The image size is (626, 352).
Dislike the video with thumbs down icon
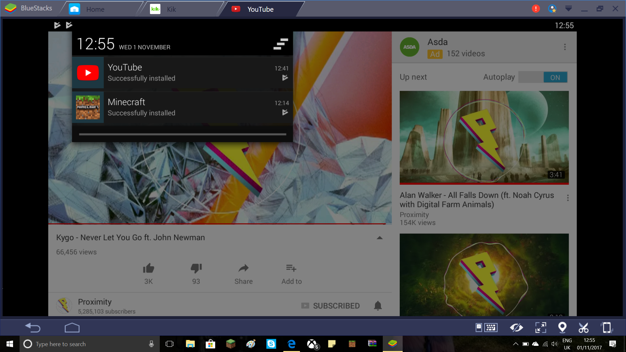click(196, 269)
